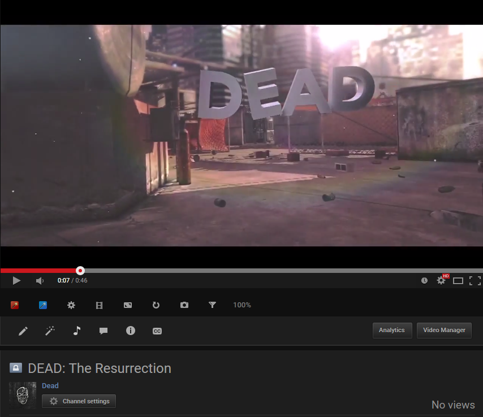The height and width of the screenshot is (417, 483).
Task: Open Cards with the info circle icon
Action: click(131, 331)
